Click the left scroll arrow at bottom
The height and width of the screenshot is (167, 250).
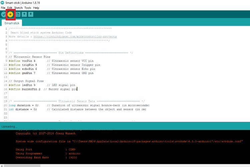click(2, 166)
